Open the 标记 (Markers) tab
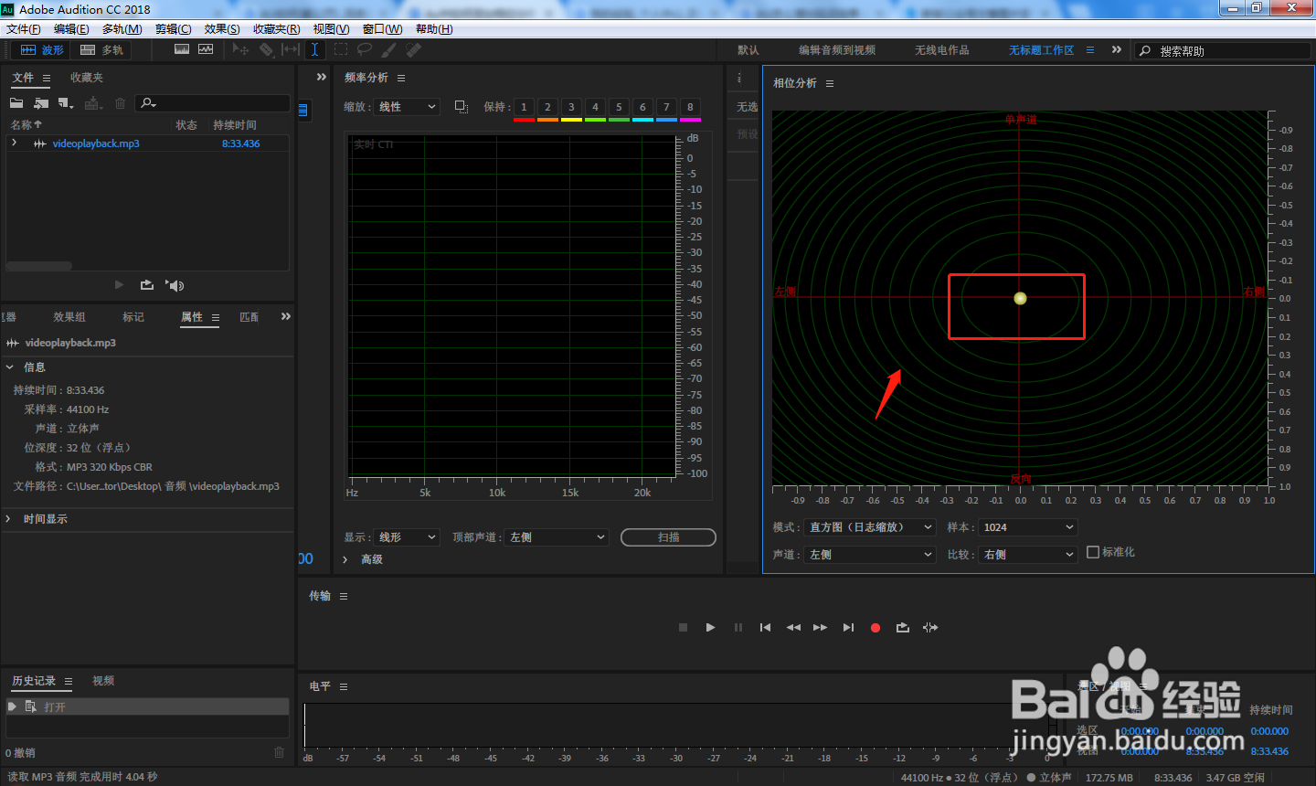Screen dimensions: 1316x786 click(133, 317)
